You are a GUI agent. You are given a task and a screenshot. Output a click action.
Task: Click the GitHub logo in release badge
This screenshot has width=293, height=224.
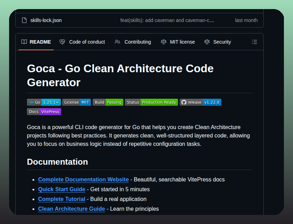click(x=184, y=102)
